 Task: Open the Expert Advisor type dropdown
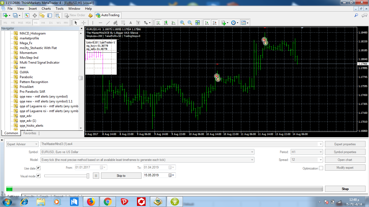pyautogui.click(x=22, y=144)
